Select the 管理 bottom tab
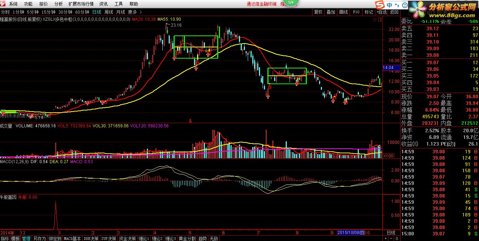Image resolution: width=479 pixels, height=241 pixels. click(26, 239)
